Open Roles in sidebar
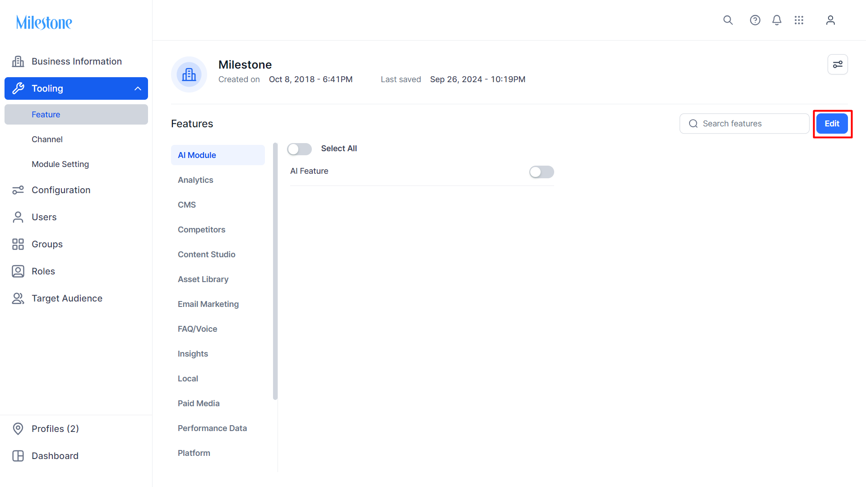Image resolution: width=866 pixels, height=487 pixels. coord(76,271)
